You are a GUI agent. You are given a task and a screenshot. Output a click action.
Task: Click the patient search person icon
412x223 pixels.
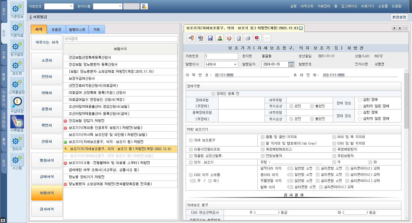pyautogui.click(x=220, y=38)
